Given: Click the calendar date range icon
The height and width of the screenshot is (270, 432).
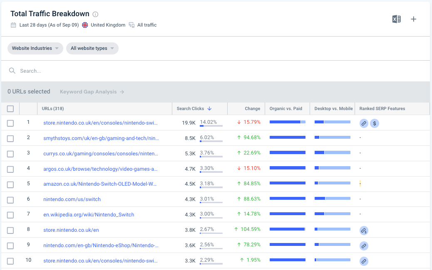Looking at the screenshot, I should coord(13,25).
